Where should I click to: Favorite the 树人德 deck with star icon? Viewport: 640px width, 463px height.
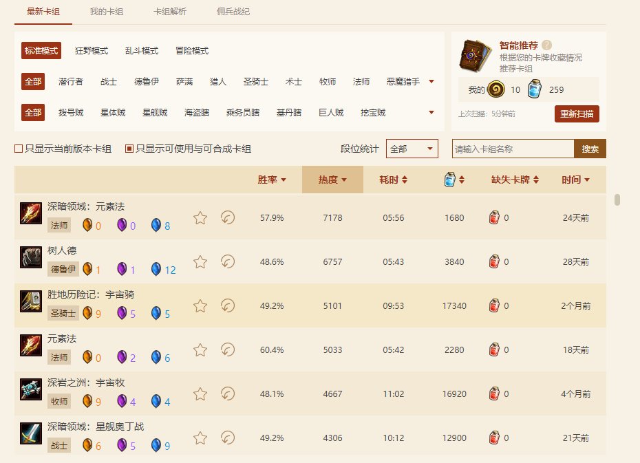pos(200,262)
